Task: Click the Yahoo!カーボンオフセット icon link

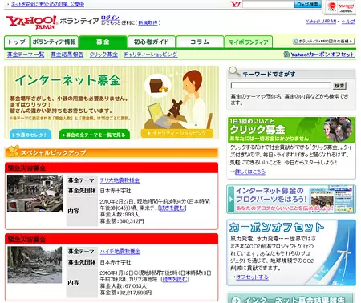Action: click(x=286, y=55)
